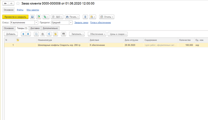Click the shipment date 28.06.2020 cell
Image resolution: width=208 pixels, height=120 pixels.
coord(133,45)
